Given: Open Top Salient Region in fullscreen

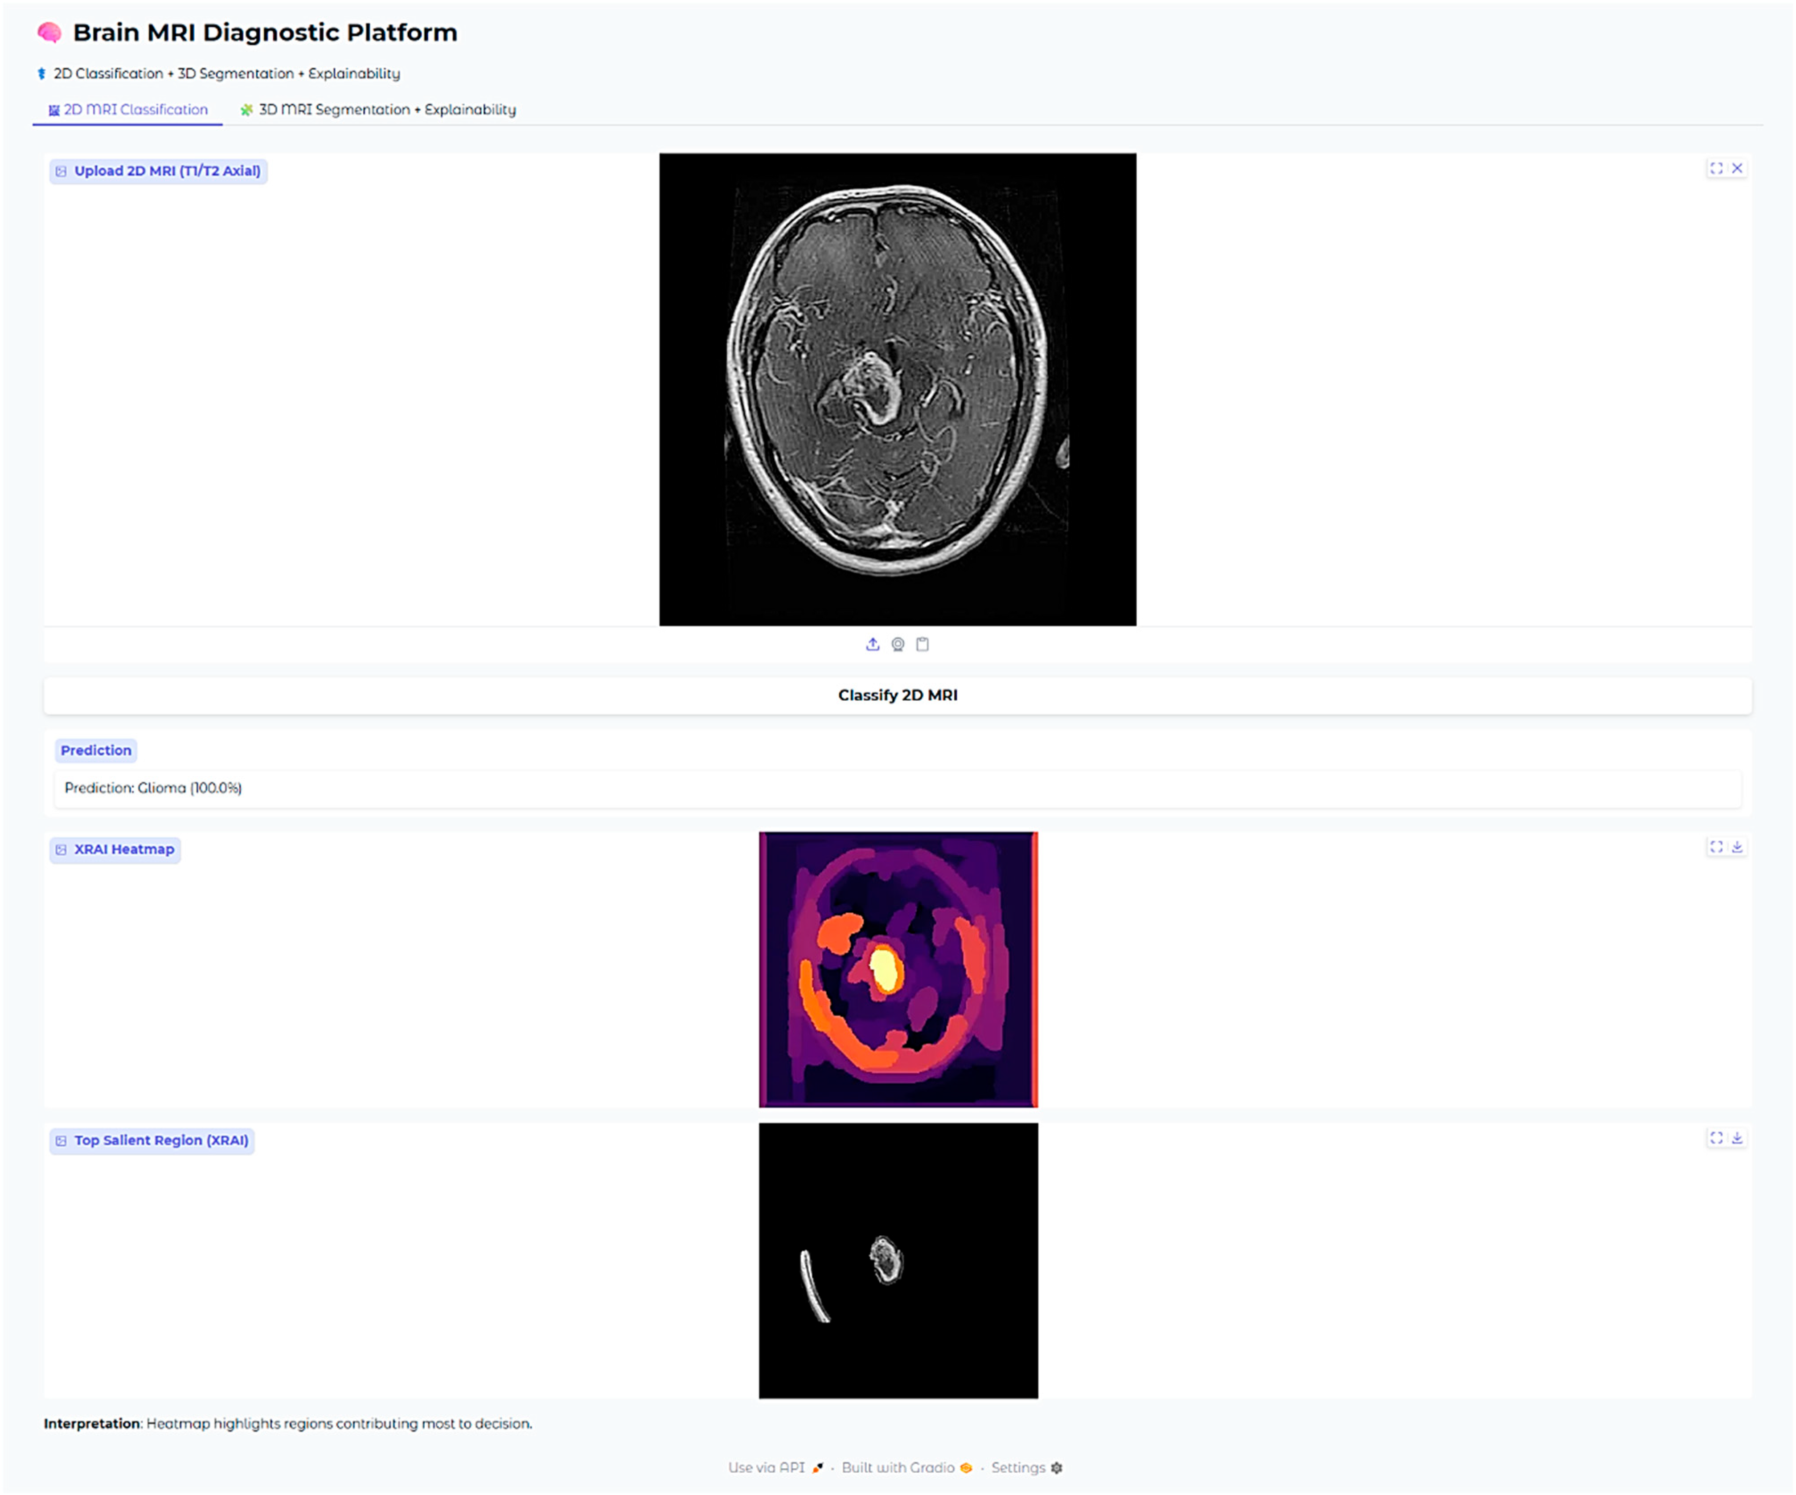Looking at the screenshot, I should point(1716,1138).
